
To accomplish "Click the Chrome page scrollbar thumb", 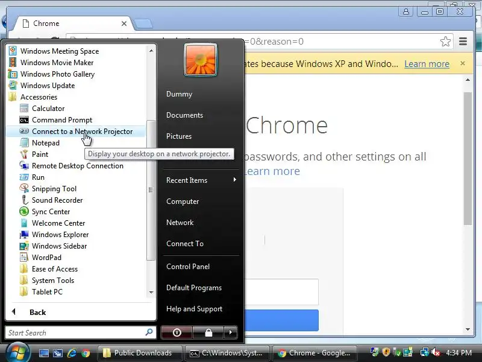I will (468, 159).
